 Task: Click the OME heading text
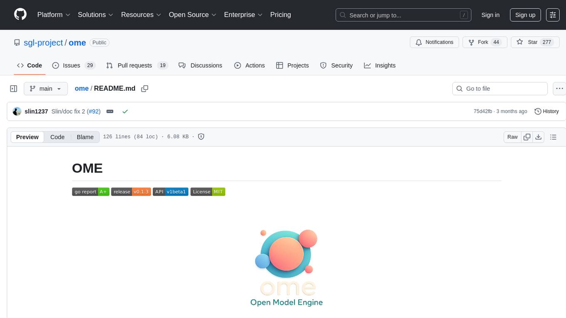[x=87, y=168]
